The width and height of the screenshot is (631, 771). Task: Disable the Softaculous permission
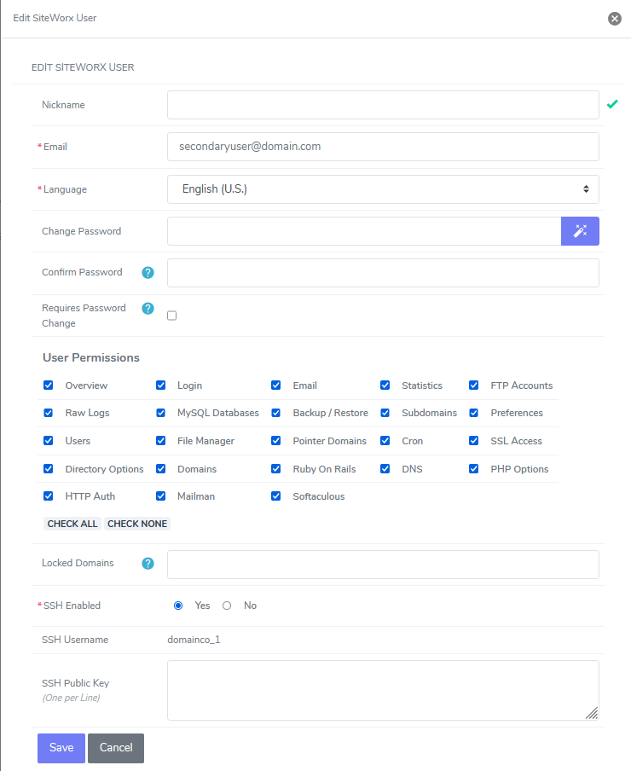(275, 496)
